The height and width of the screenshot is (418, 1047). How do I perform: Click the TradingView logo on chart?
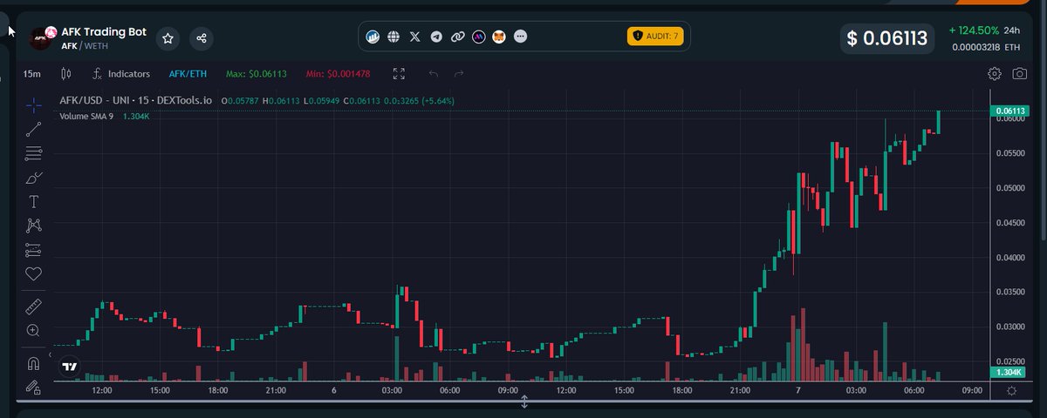click(70, 367)
